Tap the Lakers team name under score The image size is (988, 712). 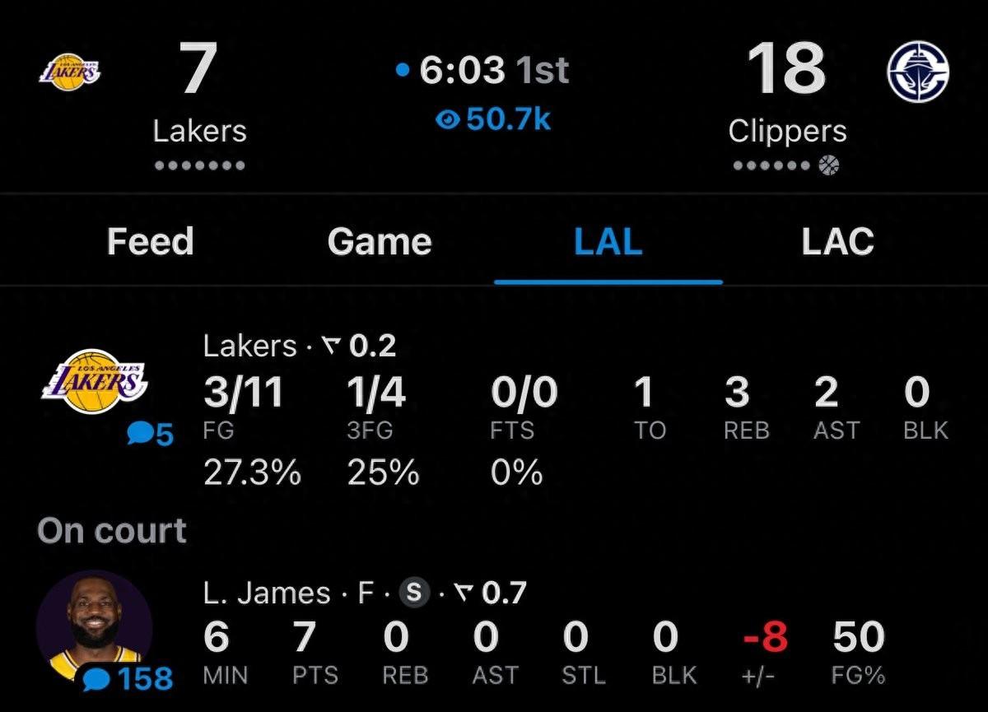click(x=199, y=132)
